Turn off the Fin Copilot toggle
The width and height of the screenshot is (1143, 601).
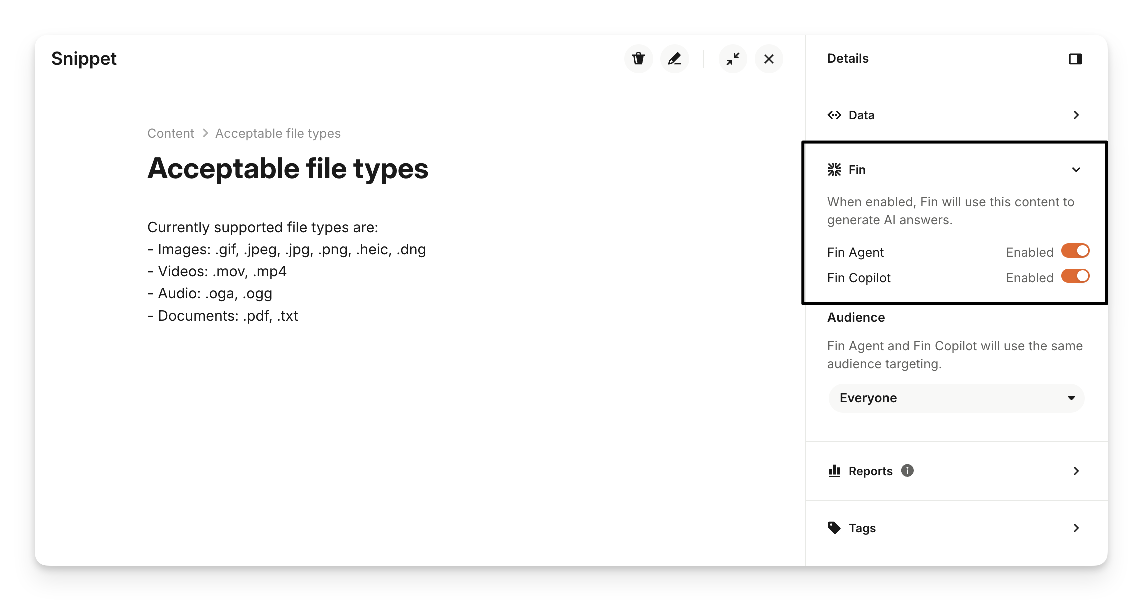pos(1075,276)
